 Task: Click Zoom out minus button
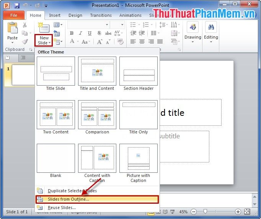[x=194, y=212]
